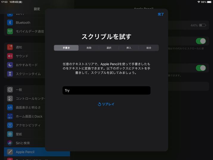
Task: Tap the 44% Apple Pencil battery icon
Action: 202,25
